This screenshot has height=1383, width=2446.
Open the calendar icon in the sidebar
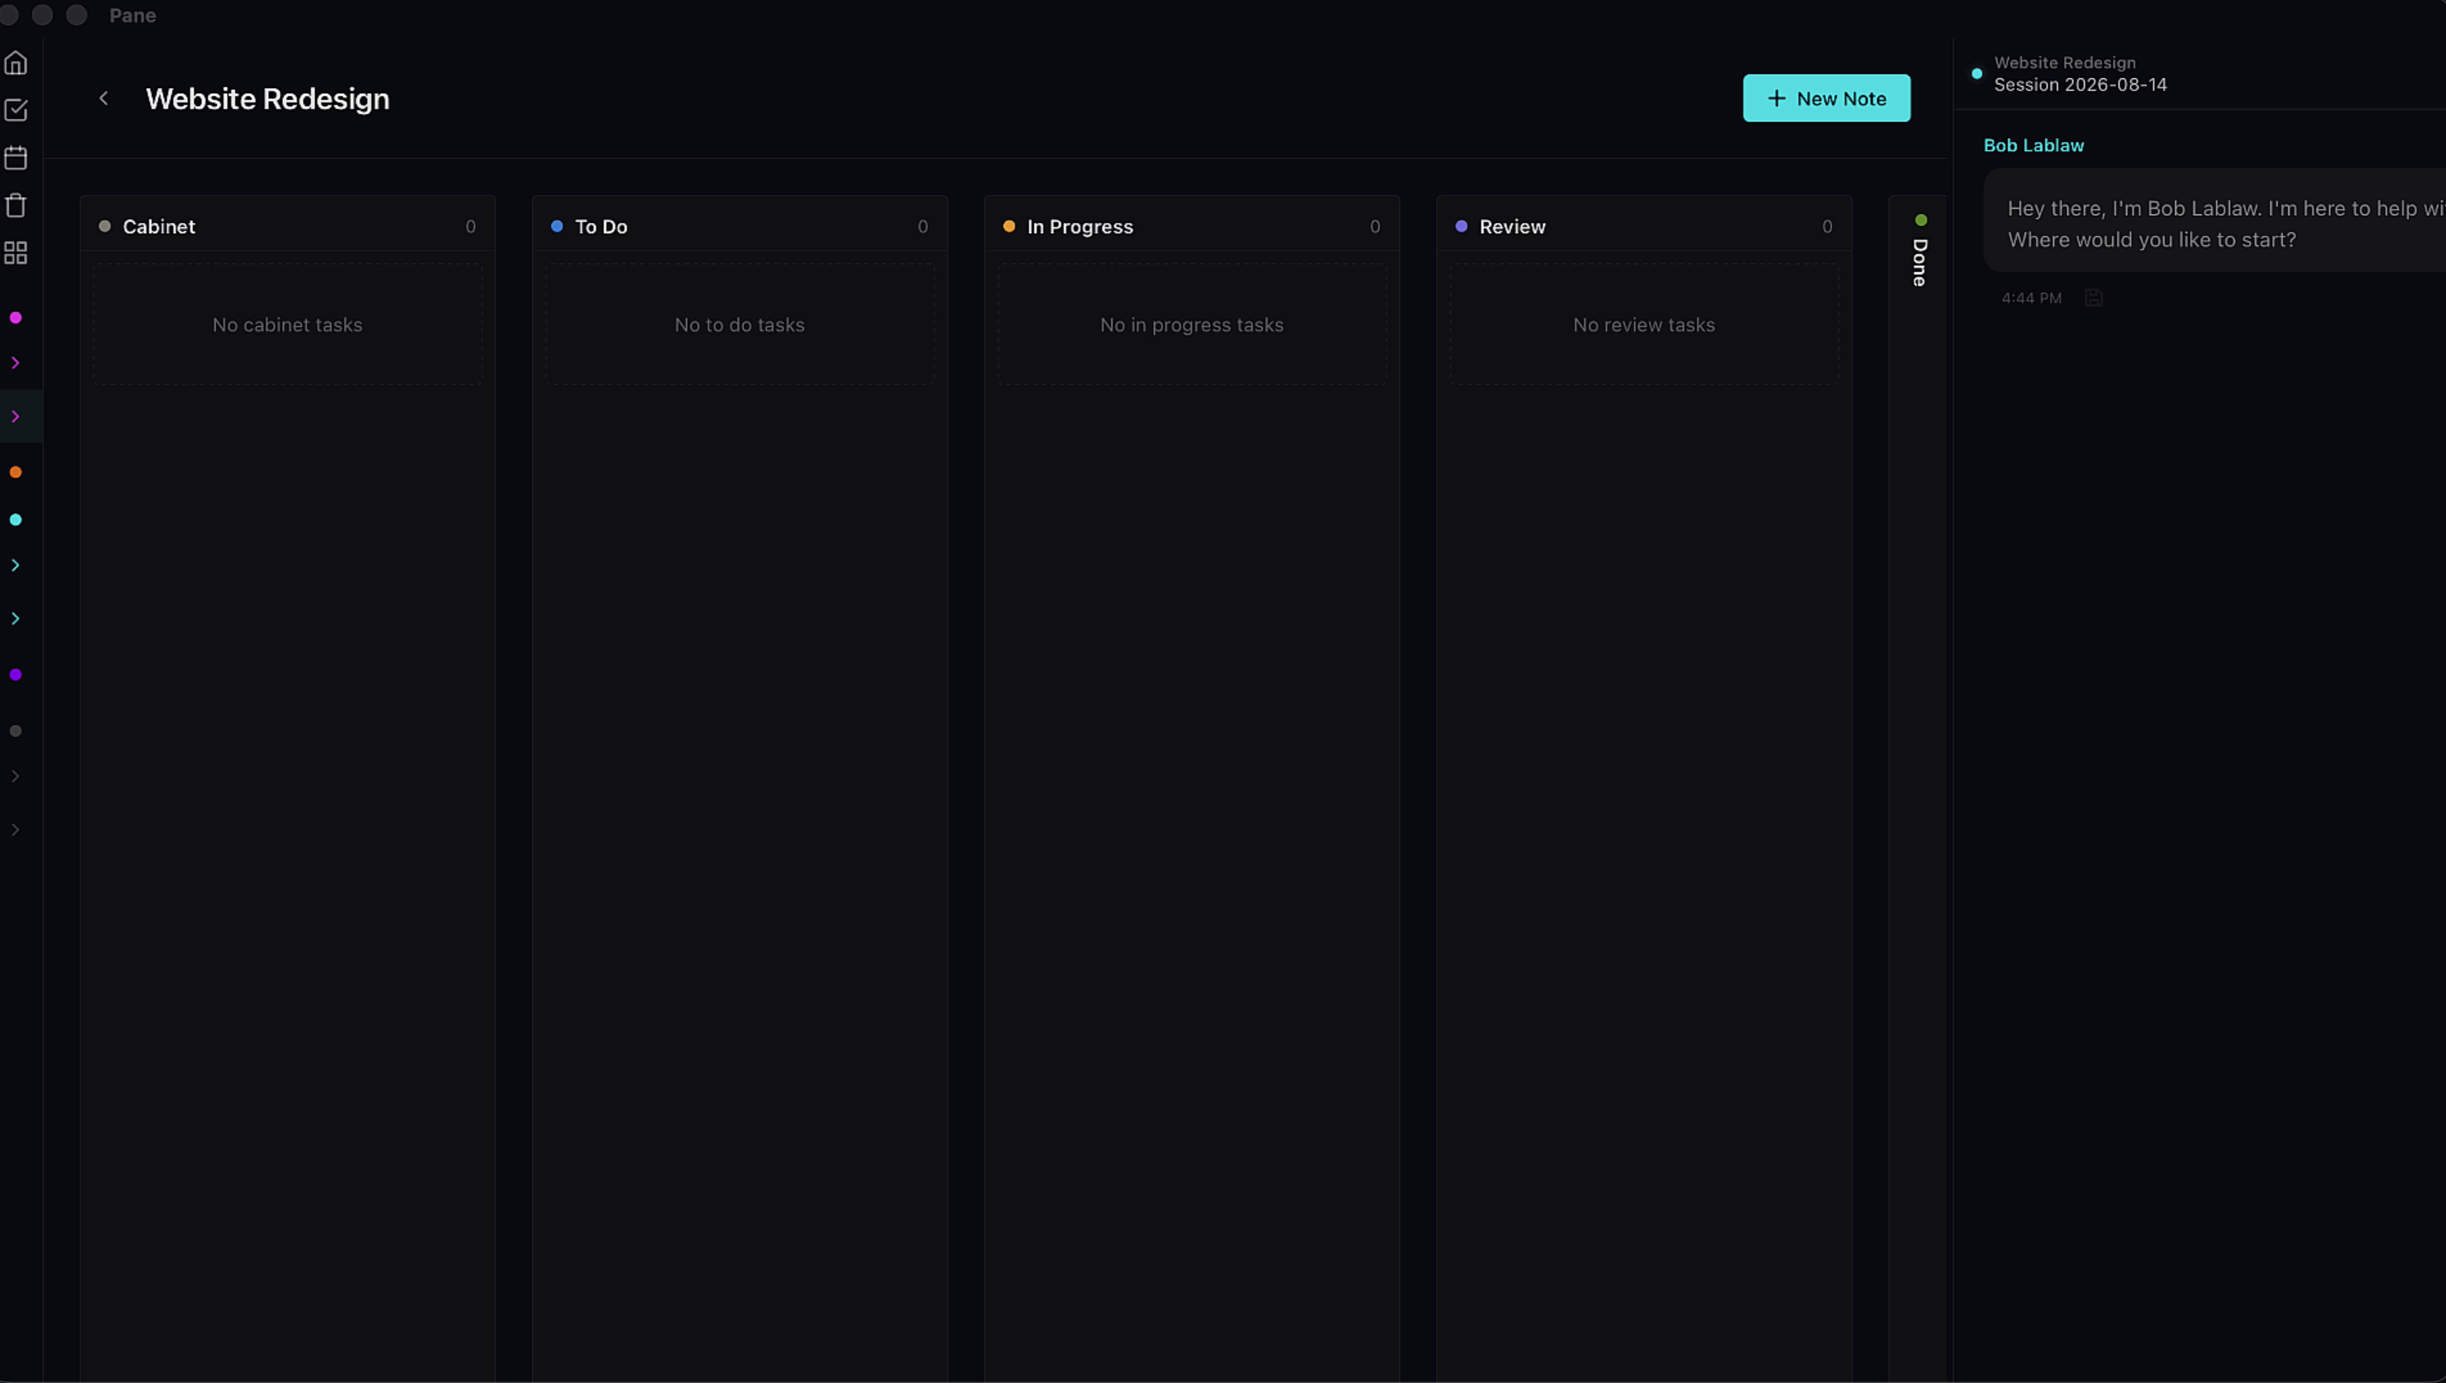pos(15,158)
